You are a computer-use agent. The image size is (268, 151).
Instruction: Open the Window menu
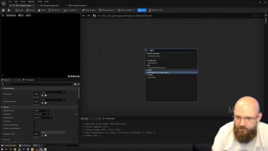[x=31, y=2]
